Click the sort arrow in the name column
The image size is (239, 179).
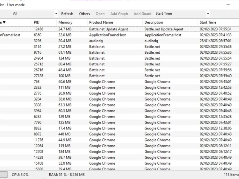(x=4, y=22)
